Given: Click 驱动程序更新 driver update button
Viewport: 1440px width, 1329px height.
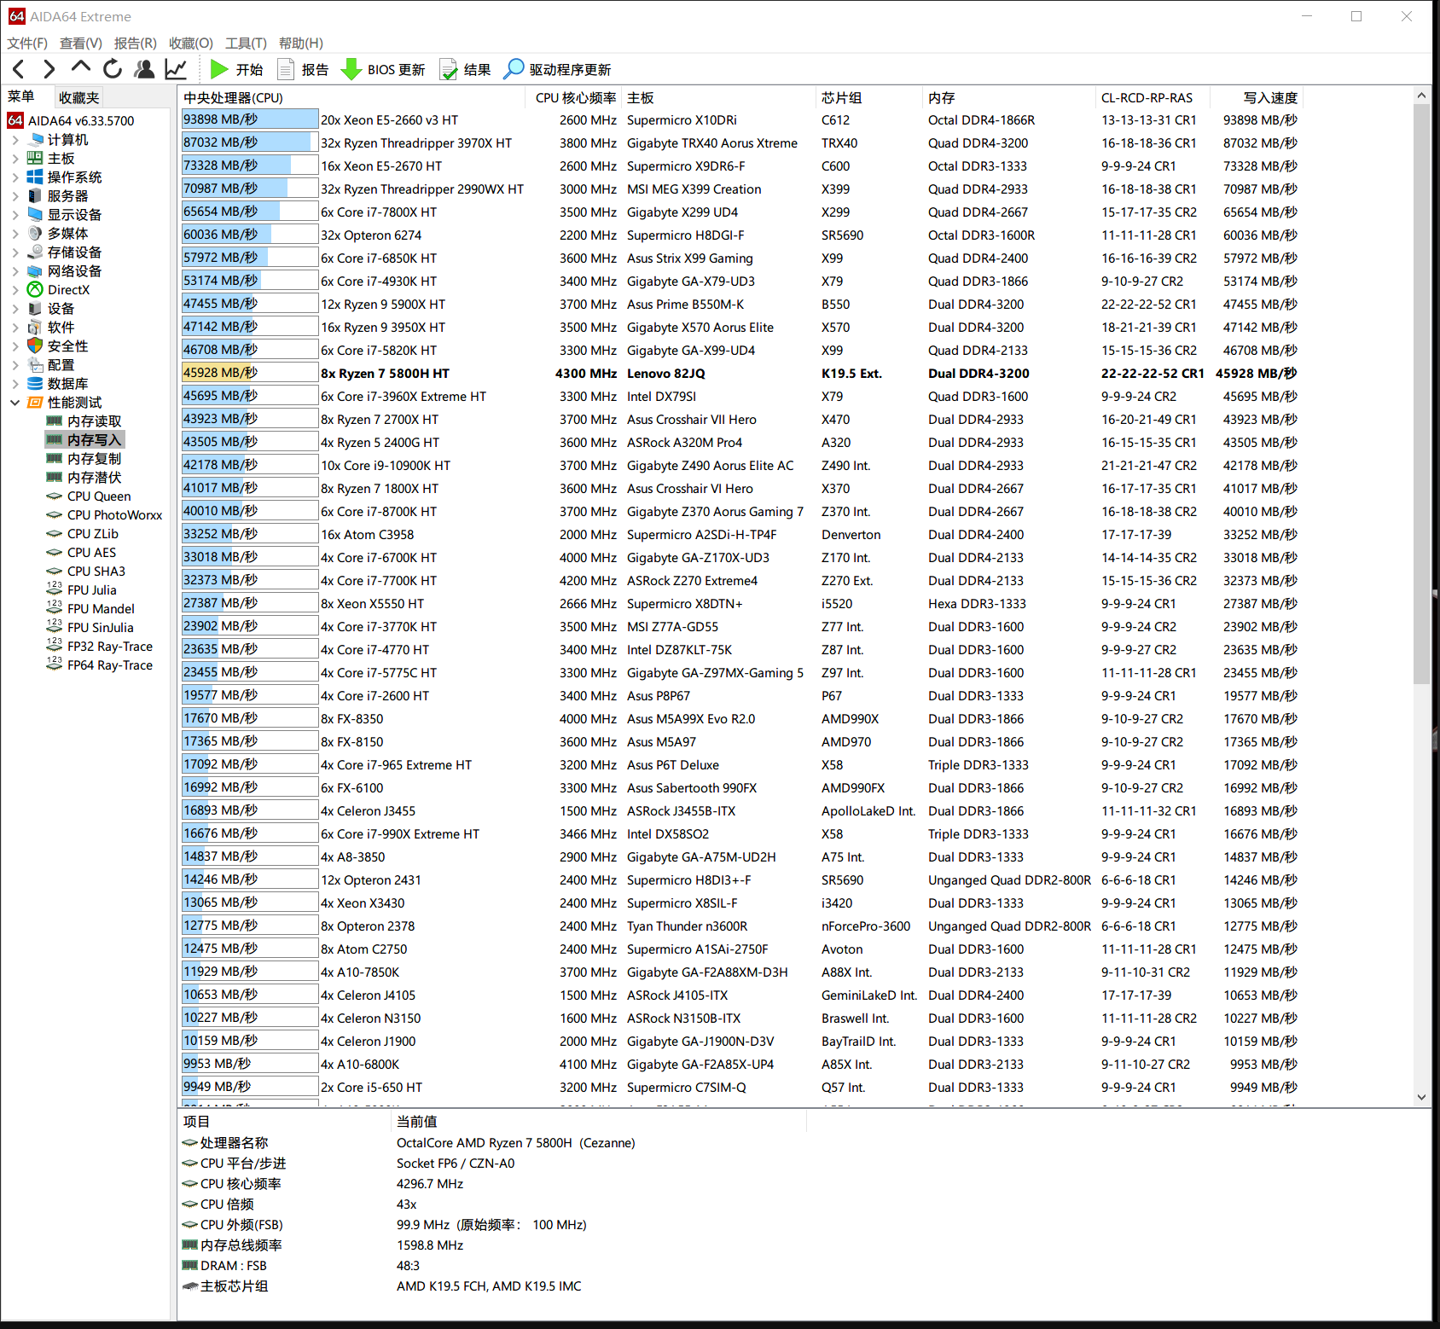Looking at the screenshot, I should (x=557, y=69).
